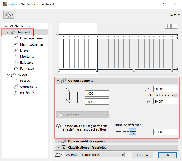This screenshot has height=161, width=182.
Task: Click the Options segment header icon
Action: point(63,81)
